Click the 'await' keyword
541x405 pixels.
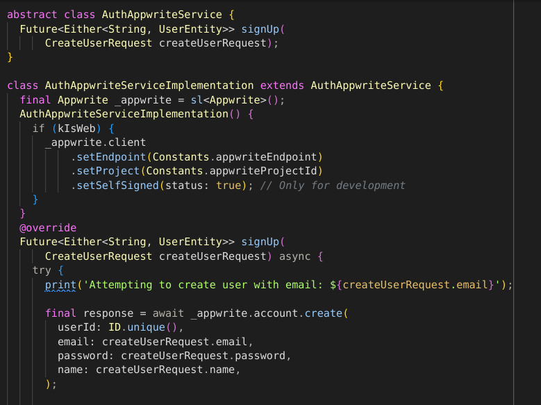168,313
